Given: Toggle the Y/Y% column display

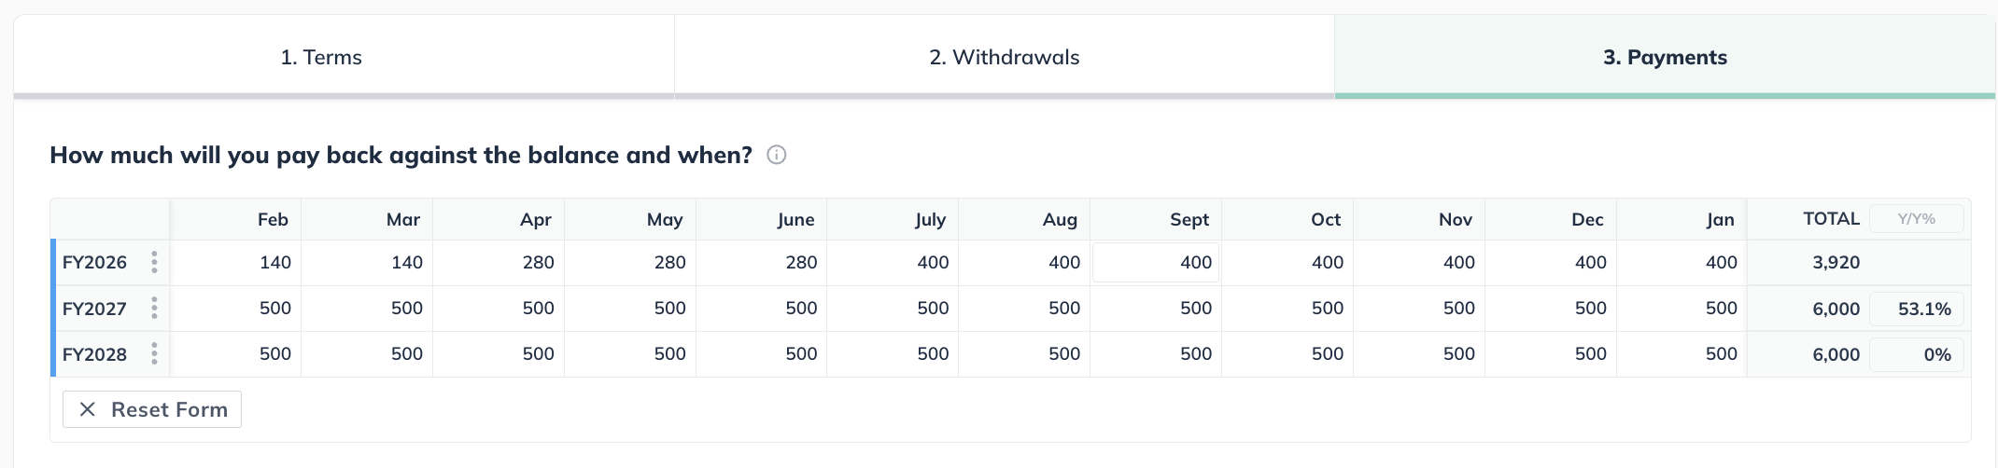Looking at the screenshot, I should coord(1916,219).
